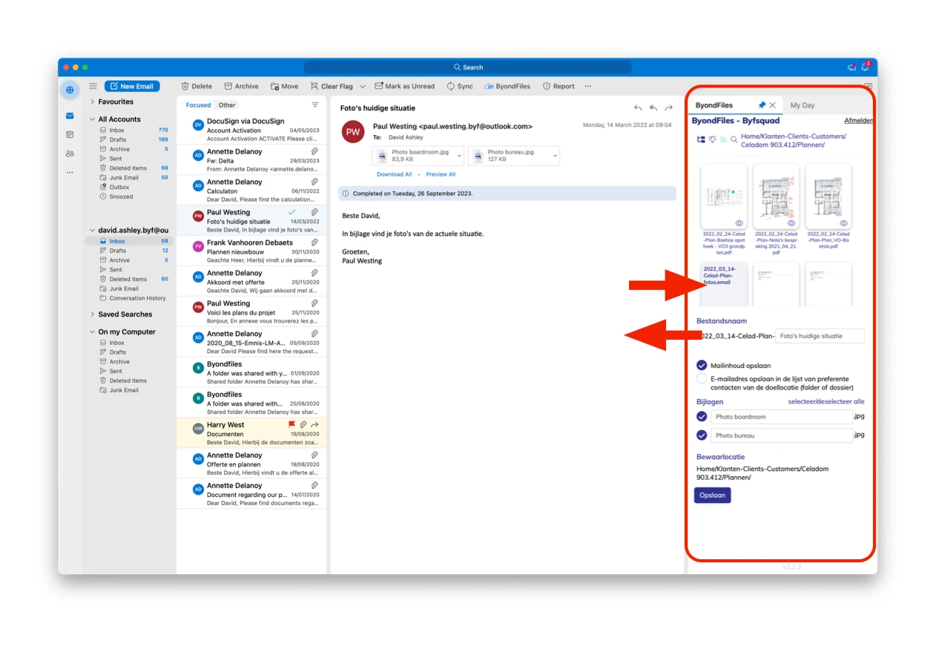
Task: Switch to the My Day tab
Action: tap(802, 105)
